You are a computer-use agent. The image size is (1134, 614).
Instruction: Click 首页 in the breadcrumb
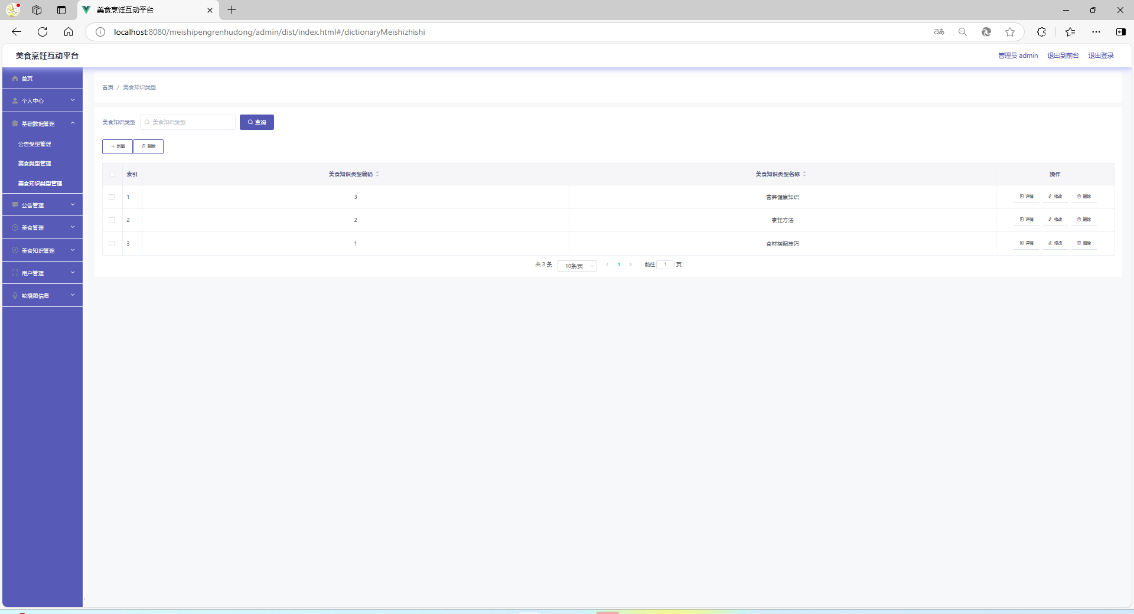pyautogui.click(x=107, y=87)
